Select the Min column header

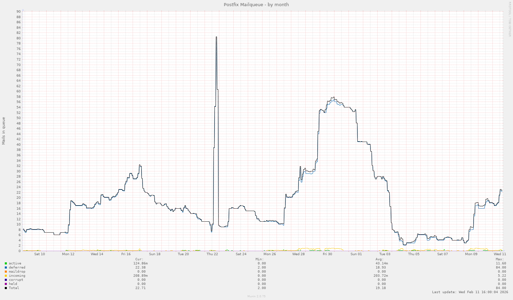(x=259, y=259)
